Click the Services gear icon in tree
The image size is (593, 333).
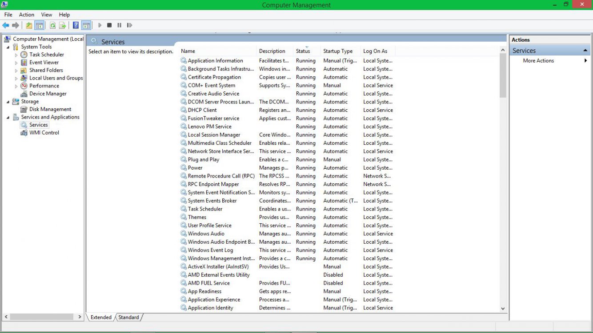point(24,125)
